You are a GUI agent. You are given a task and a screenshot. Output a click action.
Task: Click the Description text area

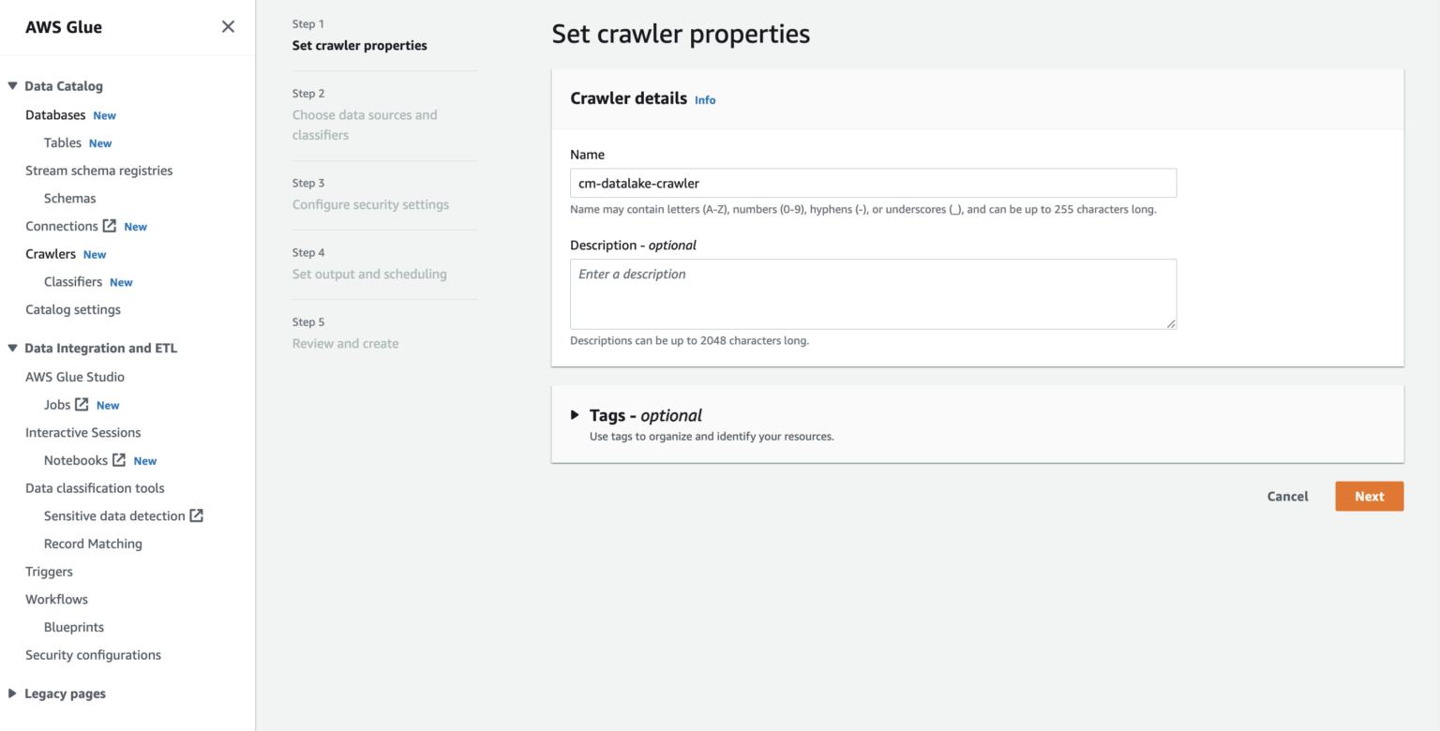click(x=873, y=293)
